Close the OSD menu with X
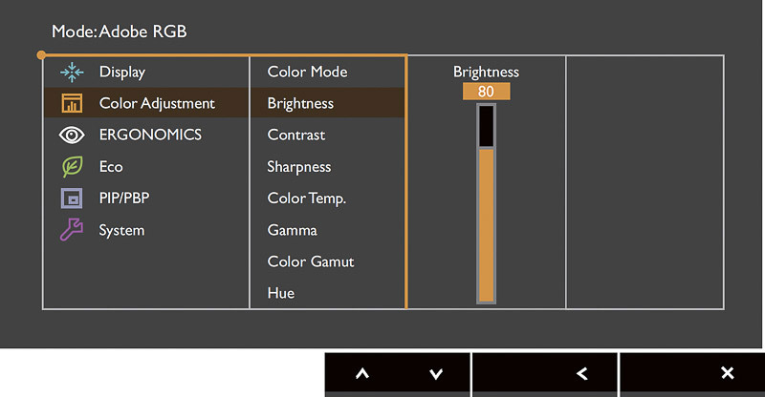This screenshot has height=397, width=765. pyautogui.click(x=728, y=373)
